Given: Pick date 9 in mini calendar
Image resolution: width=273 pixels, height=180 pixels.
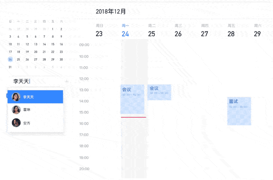Looking at the screenshot, I should coord(61,37).
